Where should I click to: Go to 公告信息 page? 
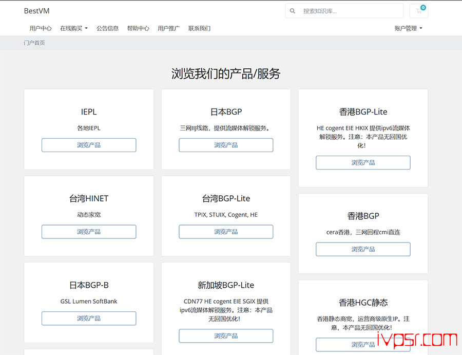click(108, 28)
